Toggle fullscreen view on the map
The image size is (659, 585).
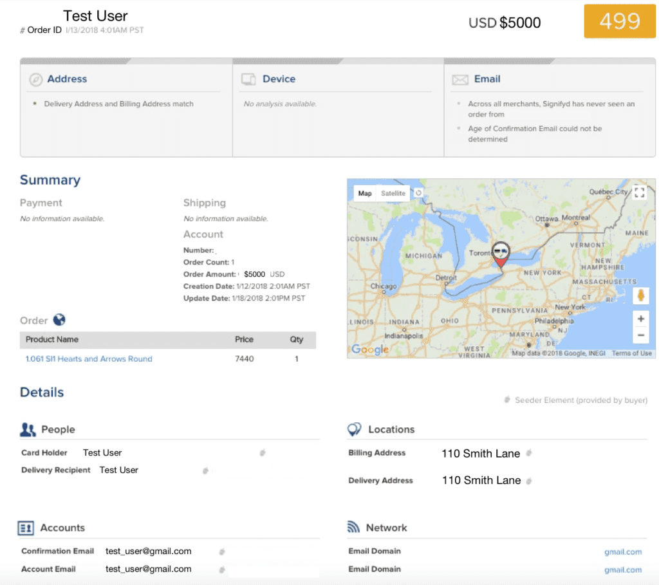pyautogui.click(x=639, y=192)
